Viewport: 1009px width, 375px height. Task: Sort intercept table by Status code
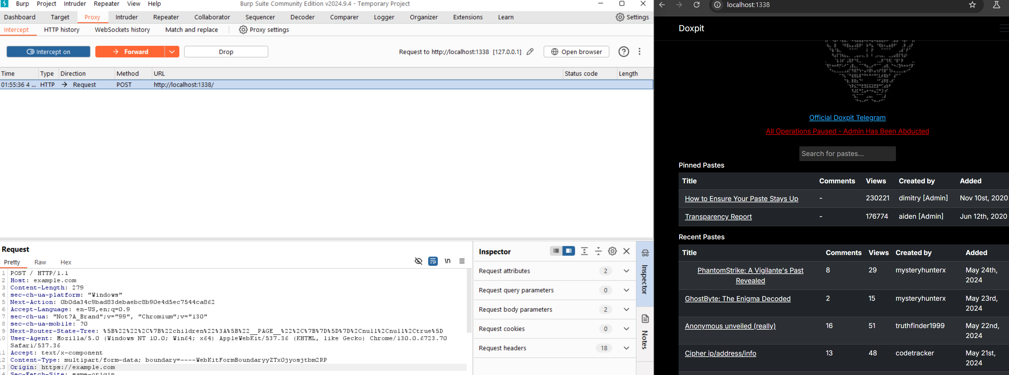tap(581, 74)
